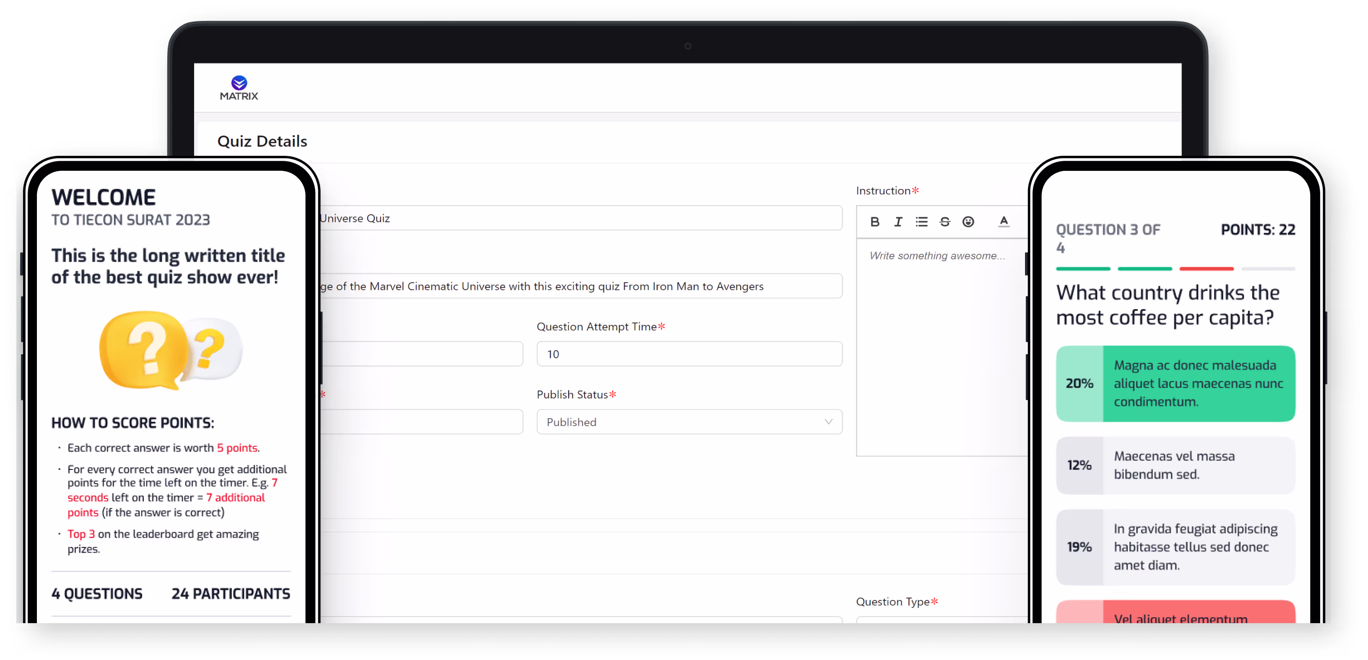This screenshot has height=660, width=1368.
Task: Collapse the Published selection using its chevron
Action: 828,422
